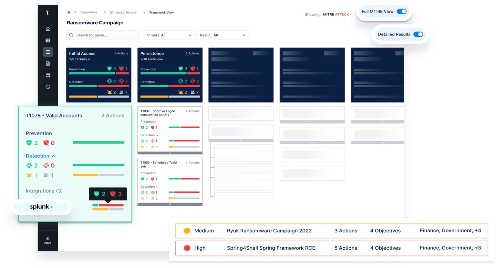496x268 pixels.
Task: Open the document report icon in sidebar
Action: tap(48, 64)
